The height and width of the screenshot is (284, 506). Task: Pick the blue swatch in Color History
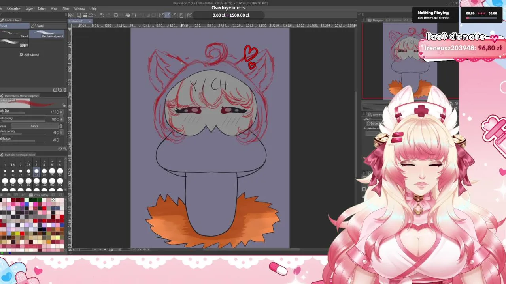pos(27,204)
